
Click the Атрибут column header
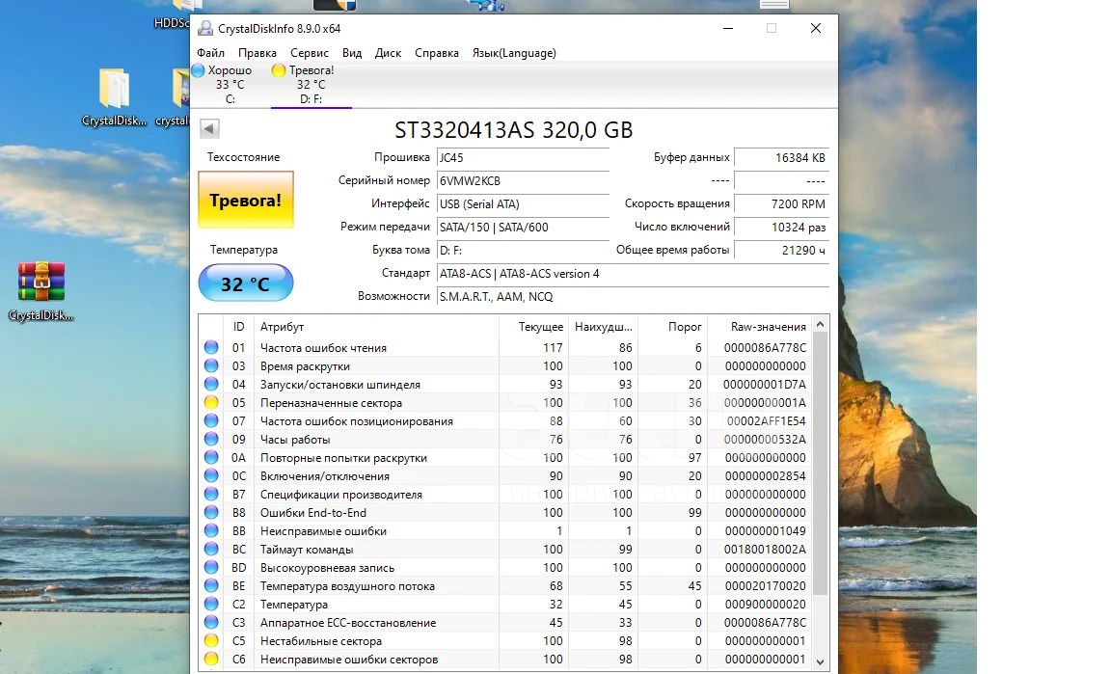(x=375, y=327)
